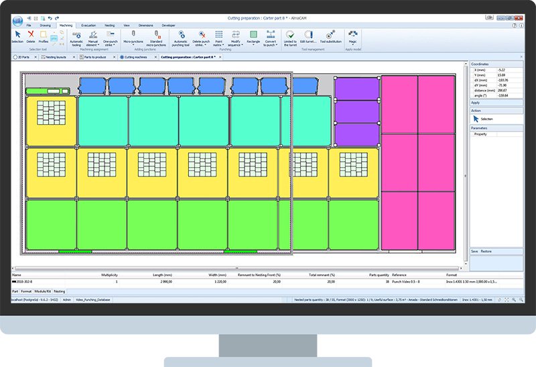
Task: Click the red Delete icon in ribbon
Action: click(x=31, y=34)
